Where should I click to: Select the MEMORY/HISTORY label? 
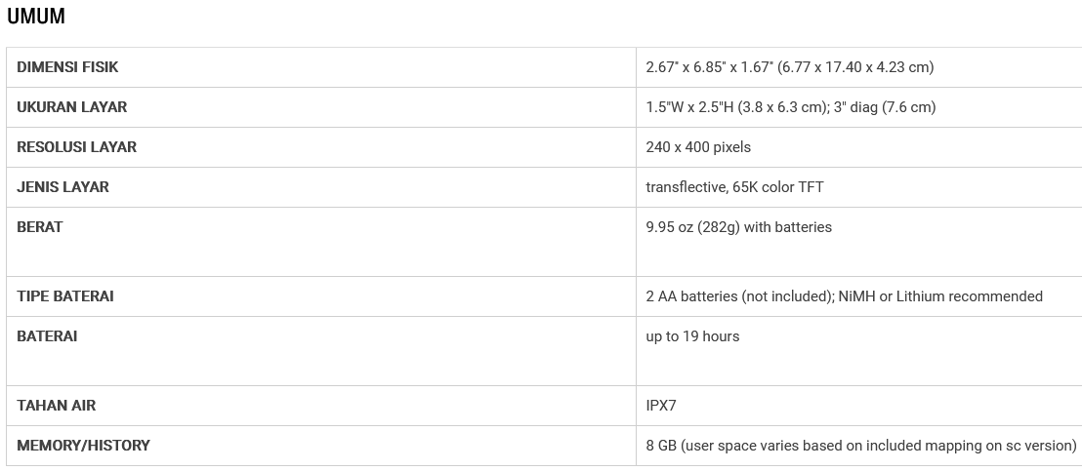coord(83,446)
